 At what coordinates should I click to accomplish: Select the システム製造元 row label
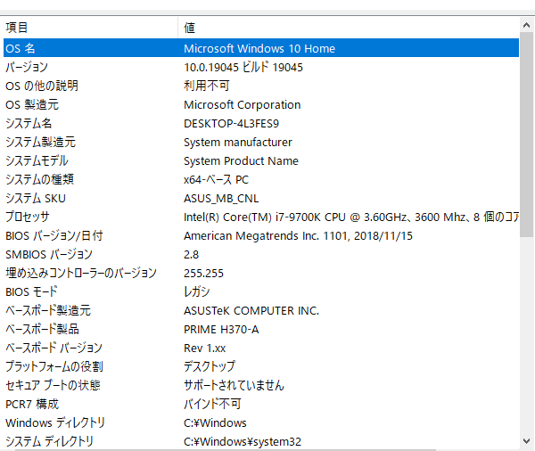coord(41,143)
